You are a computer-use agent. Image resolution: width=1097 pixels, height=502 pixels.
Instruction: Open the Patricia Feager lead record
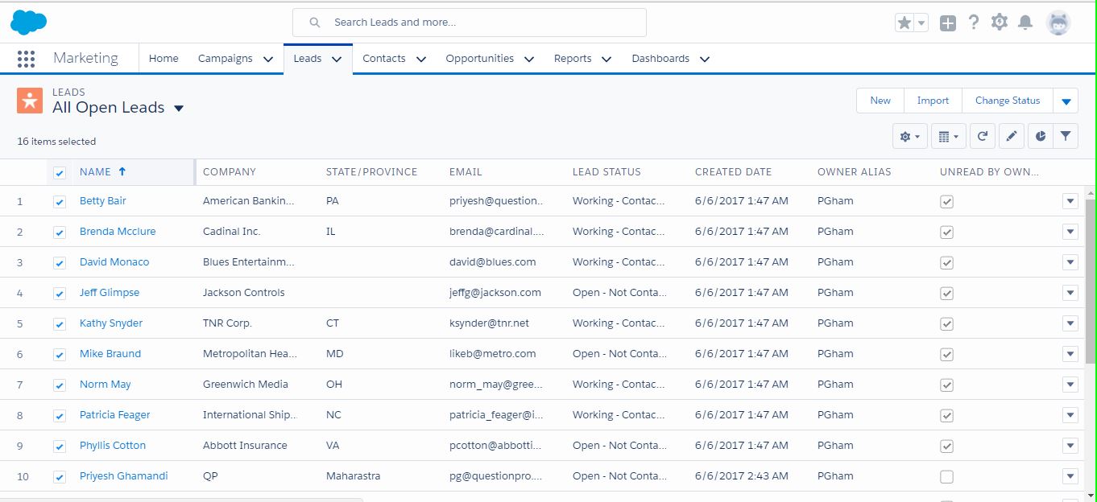(x=115, y=415)
